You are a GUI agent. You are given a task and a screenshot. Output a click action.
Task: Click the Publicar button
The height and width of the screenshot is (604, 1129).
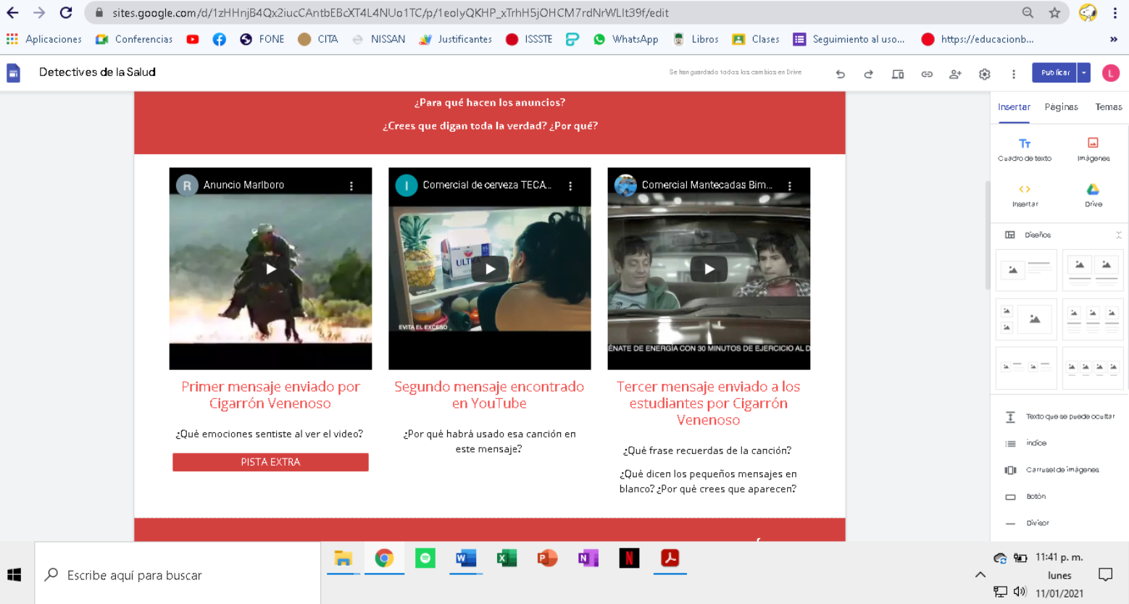coord(1055,72)
